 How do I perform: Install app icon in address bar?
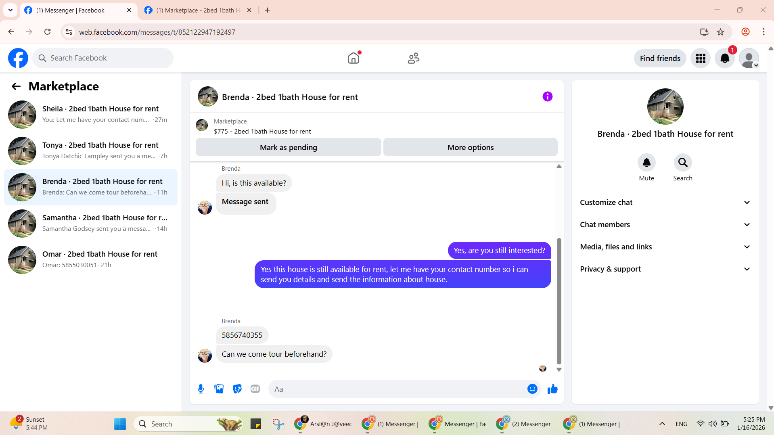[704, 32]
